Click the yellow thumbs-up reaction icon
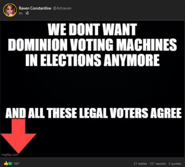This screenshot has width=185, height=167. [6, 163]
